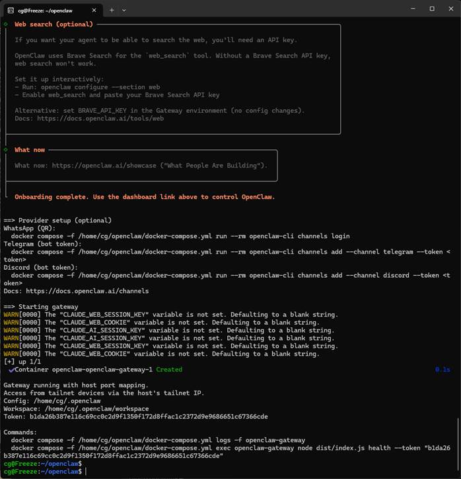Click the green diamond beside Web search
The width and height of the screenshot is (461, 479).
6,24
